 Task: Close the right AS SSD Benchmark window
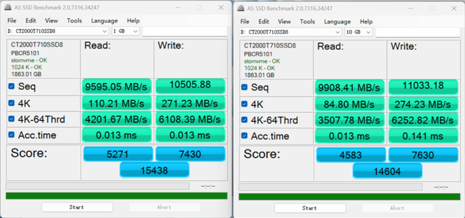454,8
